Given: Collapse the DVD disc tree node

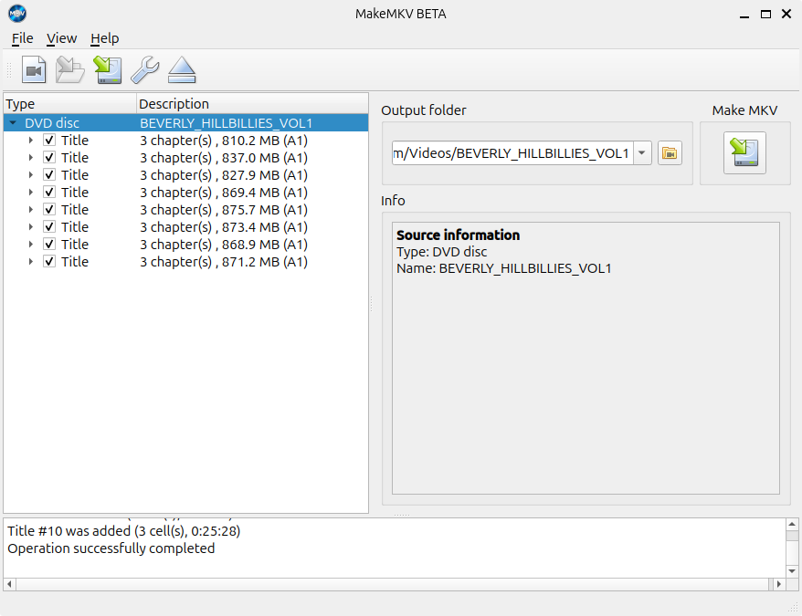Looking at the screenshot, I should pos(13,123).
